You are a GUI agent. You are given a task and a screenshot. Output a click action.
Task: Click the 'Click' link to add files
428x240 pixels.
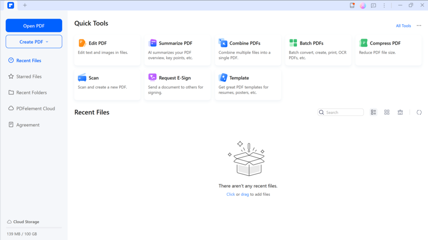[x=230, y=194]
